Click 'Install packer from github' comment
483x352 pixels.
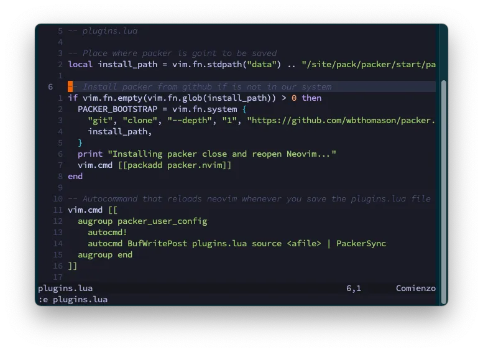pyautogui.click(x=200, y=87)
